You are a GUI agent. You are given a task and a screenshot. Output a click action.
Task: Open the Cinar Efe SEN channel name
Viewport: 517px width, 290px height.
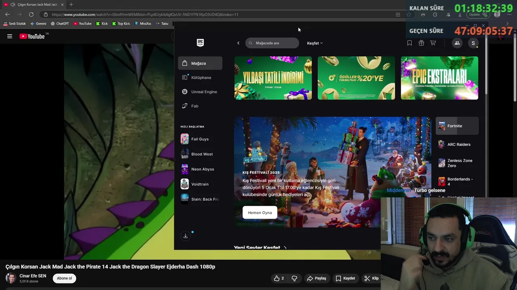click(33, 276)
